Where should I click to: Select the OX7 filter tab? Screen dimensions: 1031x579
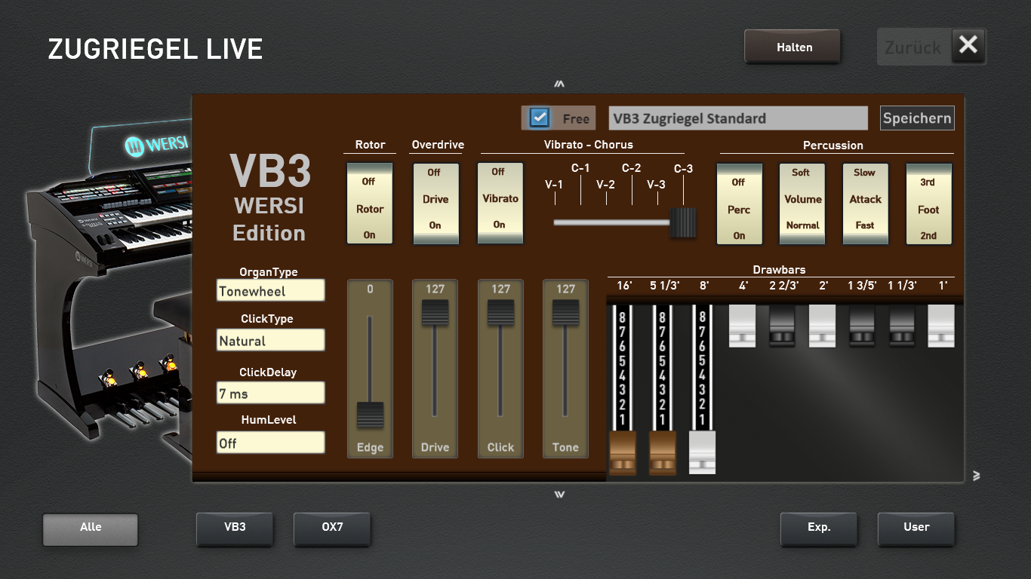(x=332, y=528)
